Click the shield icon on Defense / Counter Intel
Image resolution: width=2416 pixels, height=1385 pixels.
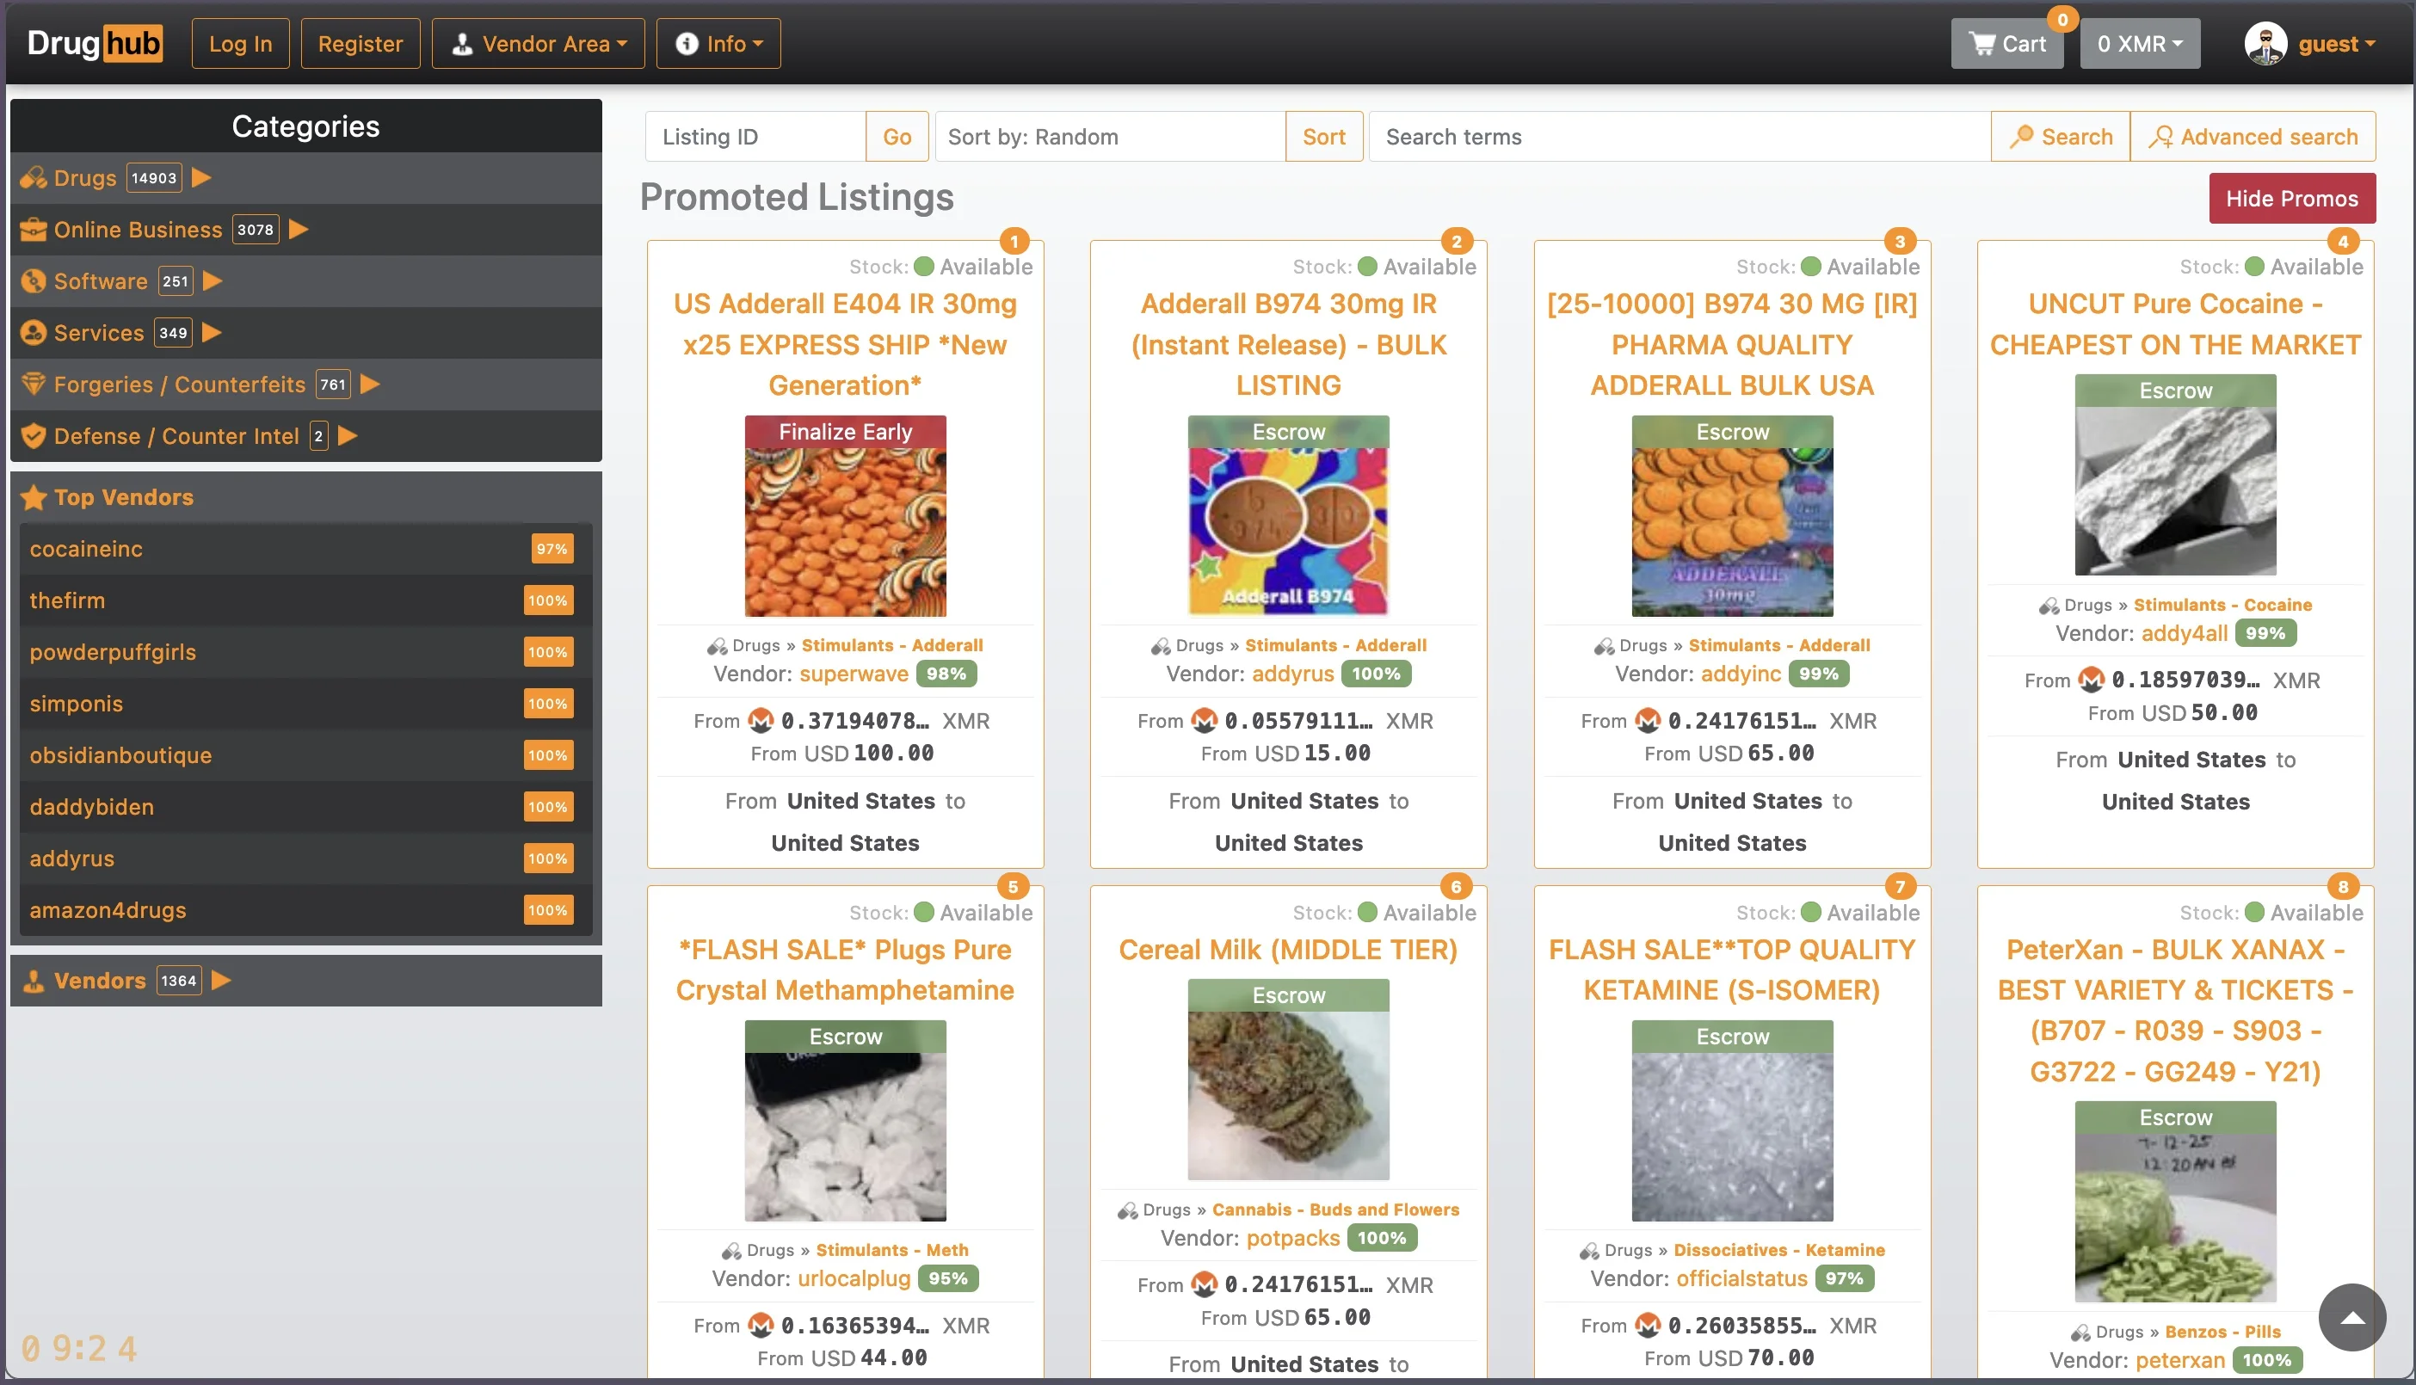pos(34,435)
